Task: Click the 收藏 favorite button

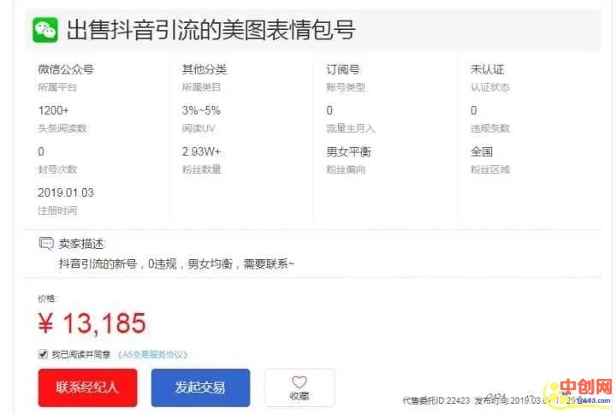Action: pos(299,387)
